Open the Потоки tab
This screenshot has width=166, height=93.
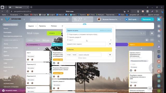pyautogui.click(x=54, y=26)
